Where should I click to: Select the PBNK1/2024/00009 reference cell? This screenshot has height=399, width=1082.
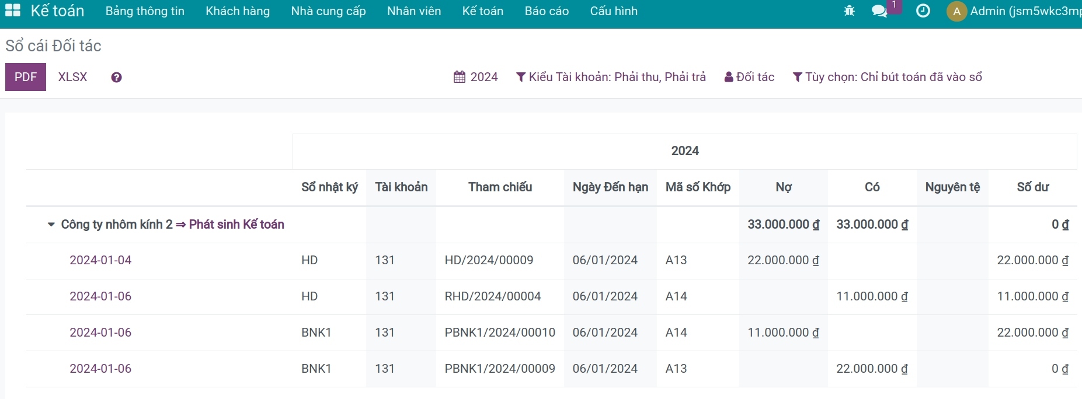(x=500, y=369)
